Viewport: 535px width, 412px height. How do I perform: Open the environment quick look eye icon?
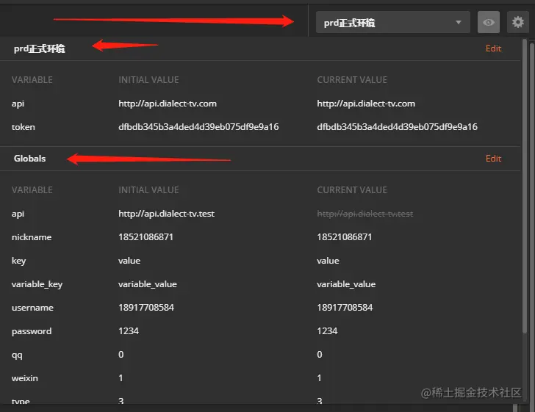(488, 22)
